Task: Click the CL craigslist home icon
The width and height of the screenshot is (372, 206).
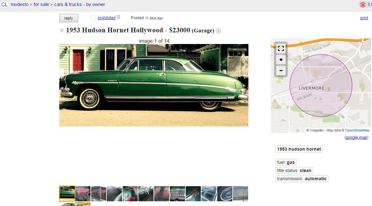Action: tap(4, 4)
